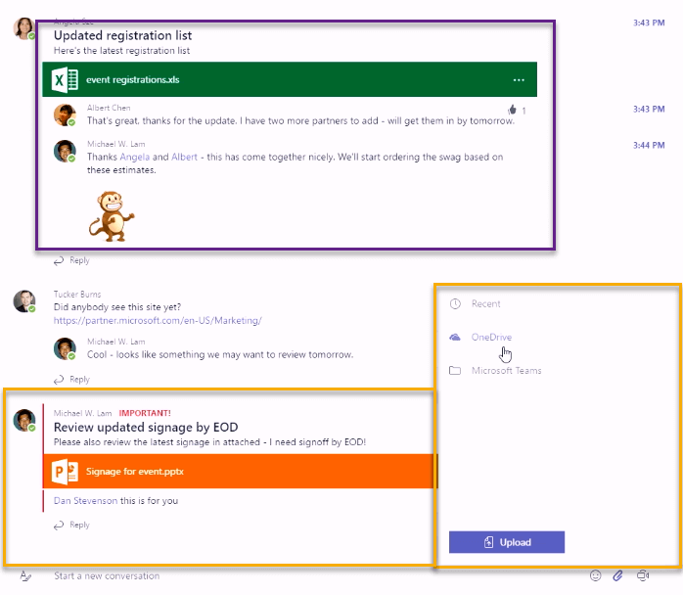Open the text format icon in compose bar
The height and width of the screenshot is (595, 683).
click(25, 576)
